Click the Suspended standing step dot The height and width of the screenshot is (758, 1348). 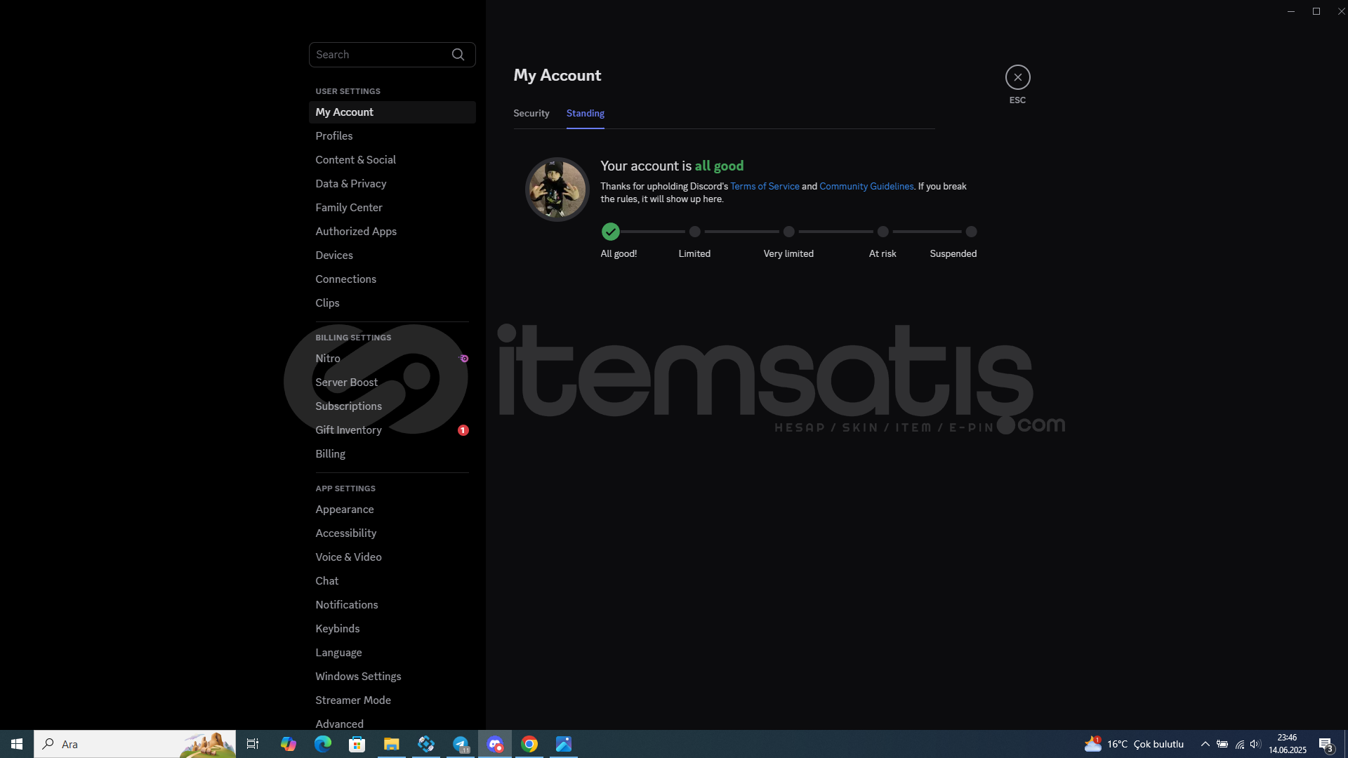[x=971, y=232]
